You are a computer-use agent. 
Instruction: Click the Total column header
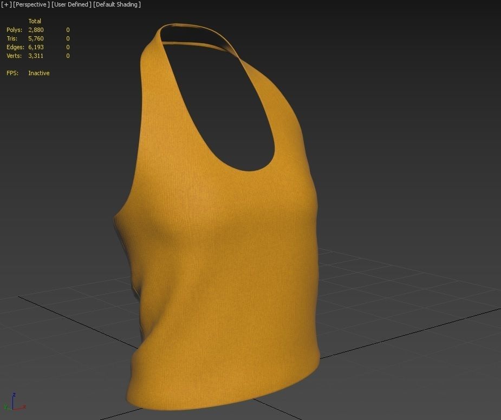coord(35,21)
